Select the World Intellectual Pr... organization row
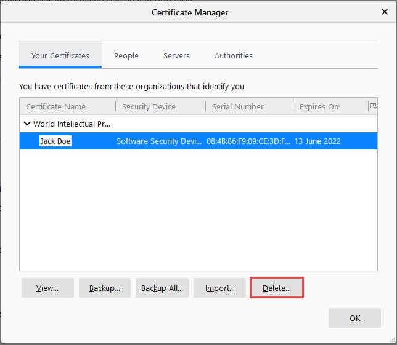The image size is (397, 345). [72, 124]
